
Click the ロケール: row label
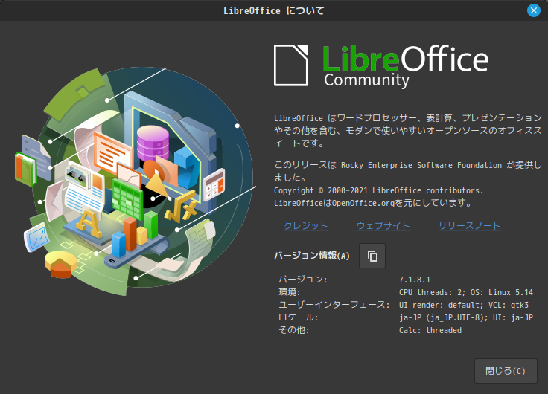pos(298,317)
